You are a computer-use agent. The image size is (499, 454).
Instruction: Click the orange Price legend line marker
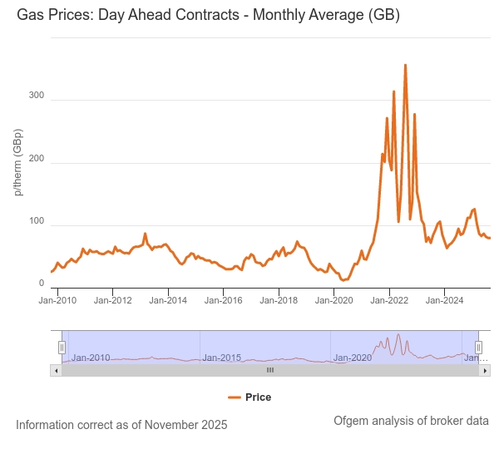pyautogui.click(x=235, y=397)
